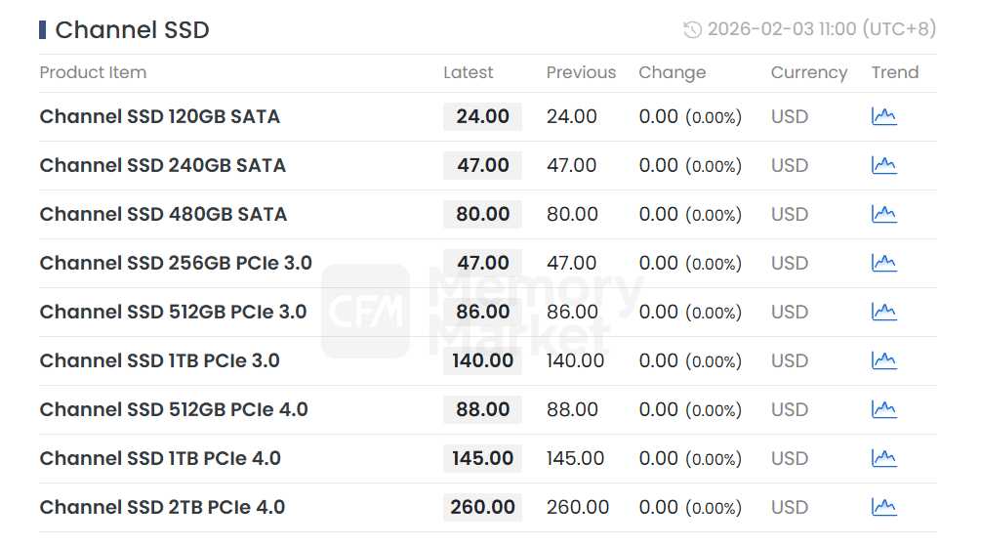981x547 pixels.
Task: Click the Channel SSD section heading
Action: pos(132,30)
